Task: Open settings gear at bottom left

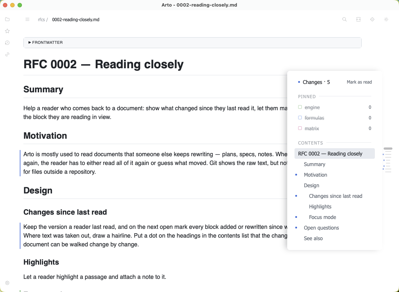Action: [x=7, y=283]
